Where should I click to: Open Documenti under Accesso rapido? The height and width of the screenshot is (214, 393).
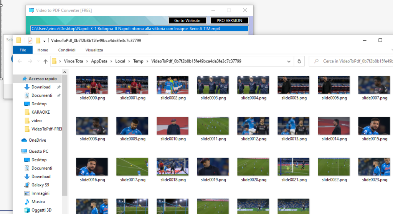41,95
